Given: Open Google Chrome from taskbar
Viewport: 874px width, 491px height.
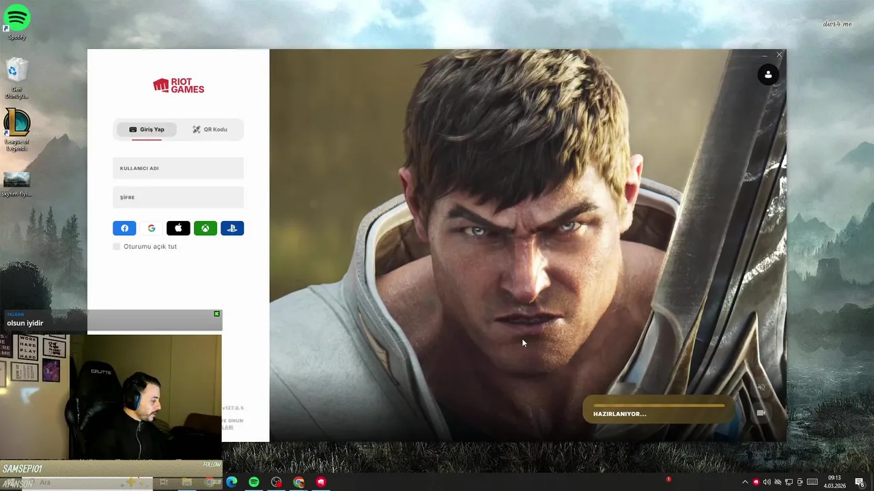Looking at the screenshot, I should [298, 482].
